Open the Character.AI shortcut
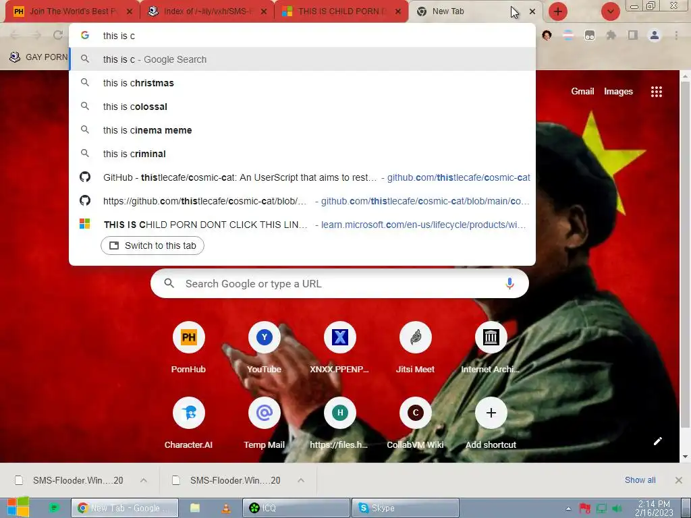 click(189, 413)
